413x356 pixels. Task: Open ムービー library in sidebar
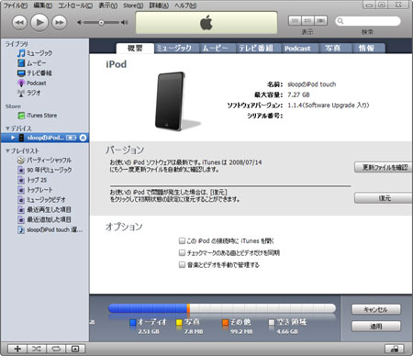[x=32, y=63]
